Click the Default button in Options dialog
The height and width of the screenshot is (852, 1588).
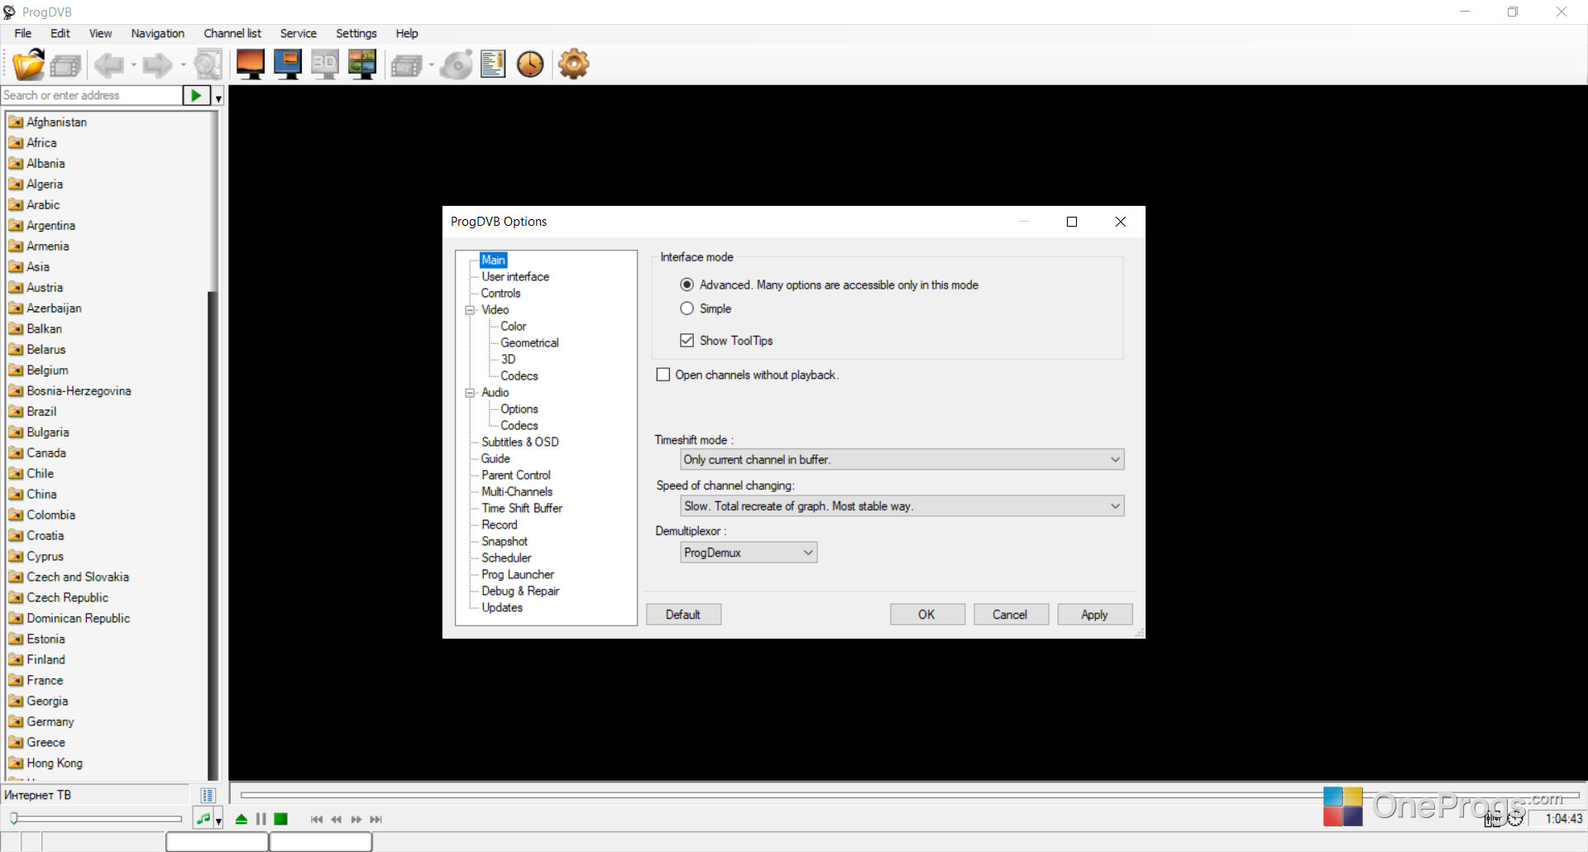[683, 615]
